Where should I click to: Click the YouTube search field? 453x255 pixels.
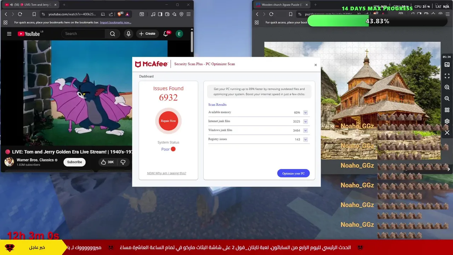pos(84,34)
